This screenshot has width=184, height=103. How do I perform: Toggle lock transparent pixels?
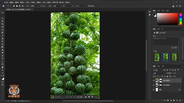[x=158, y=76]
